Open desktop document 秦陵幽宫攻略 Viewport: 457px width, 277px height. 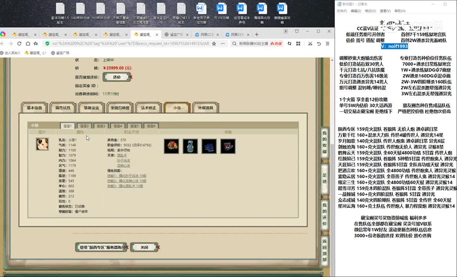(282, 13)
